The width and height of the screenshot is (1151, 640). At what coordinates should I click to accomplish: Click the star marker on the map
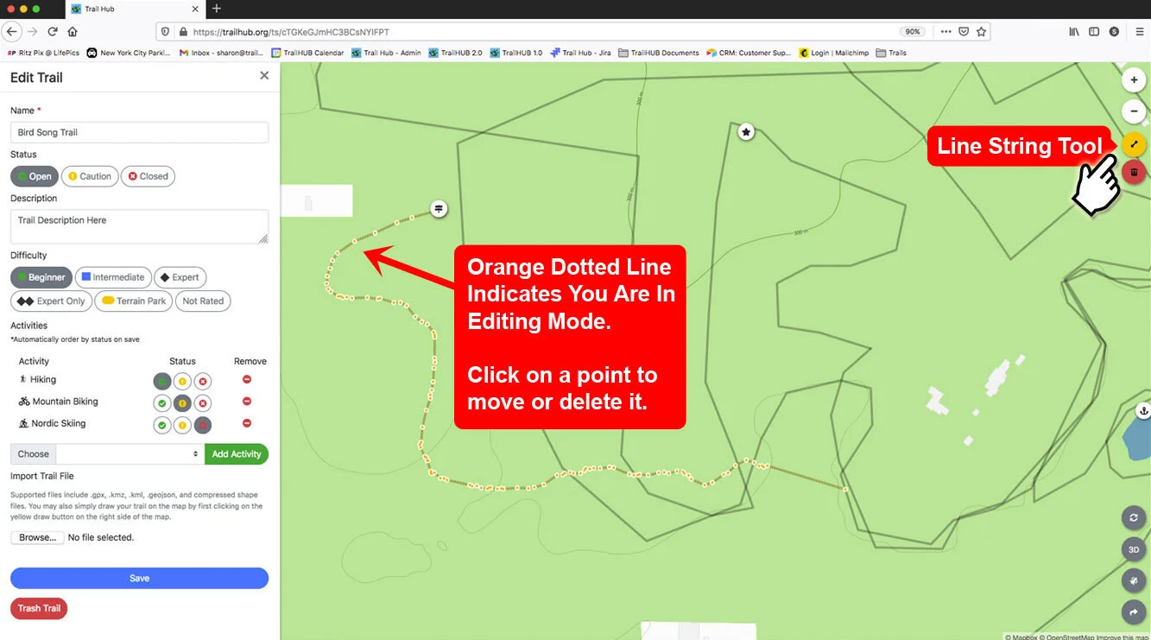point(746,132)
